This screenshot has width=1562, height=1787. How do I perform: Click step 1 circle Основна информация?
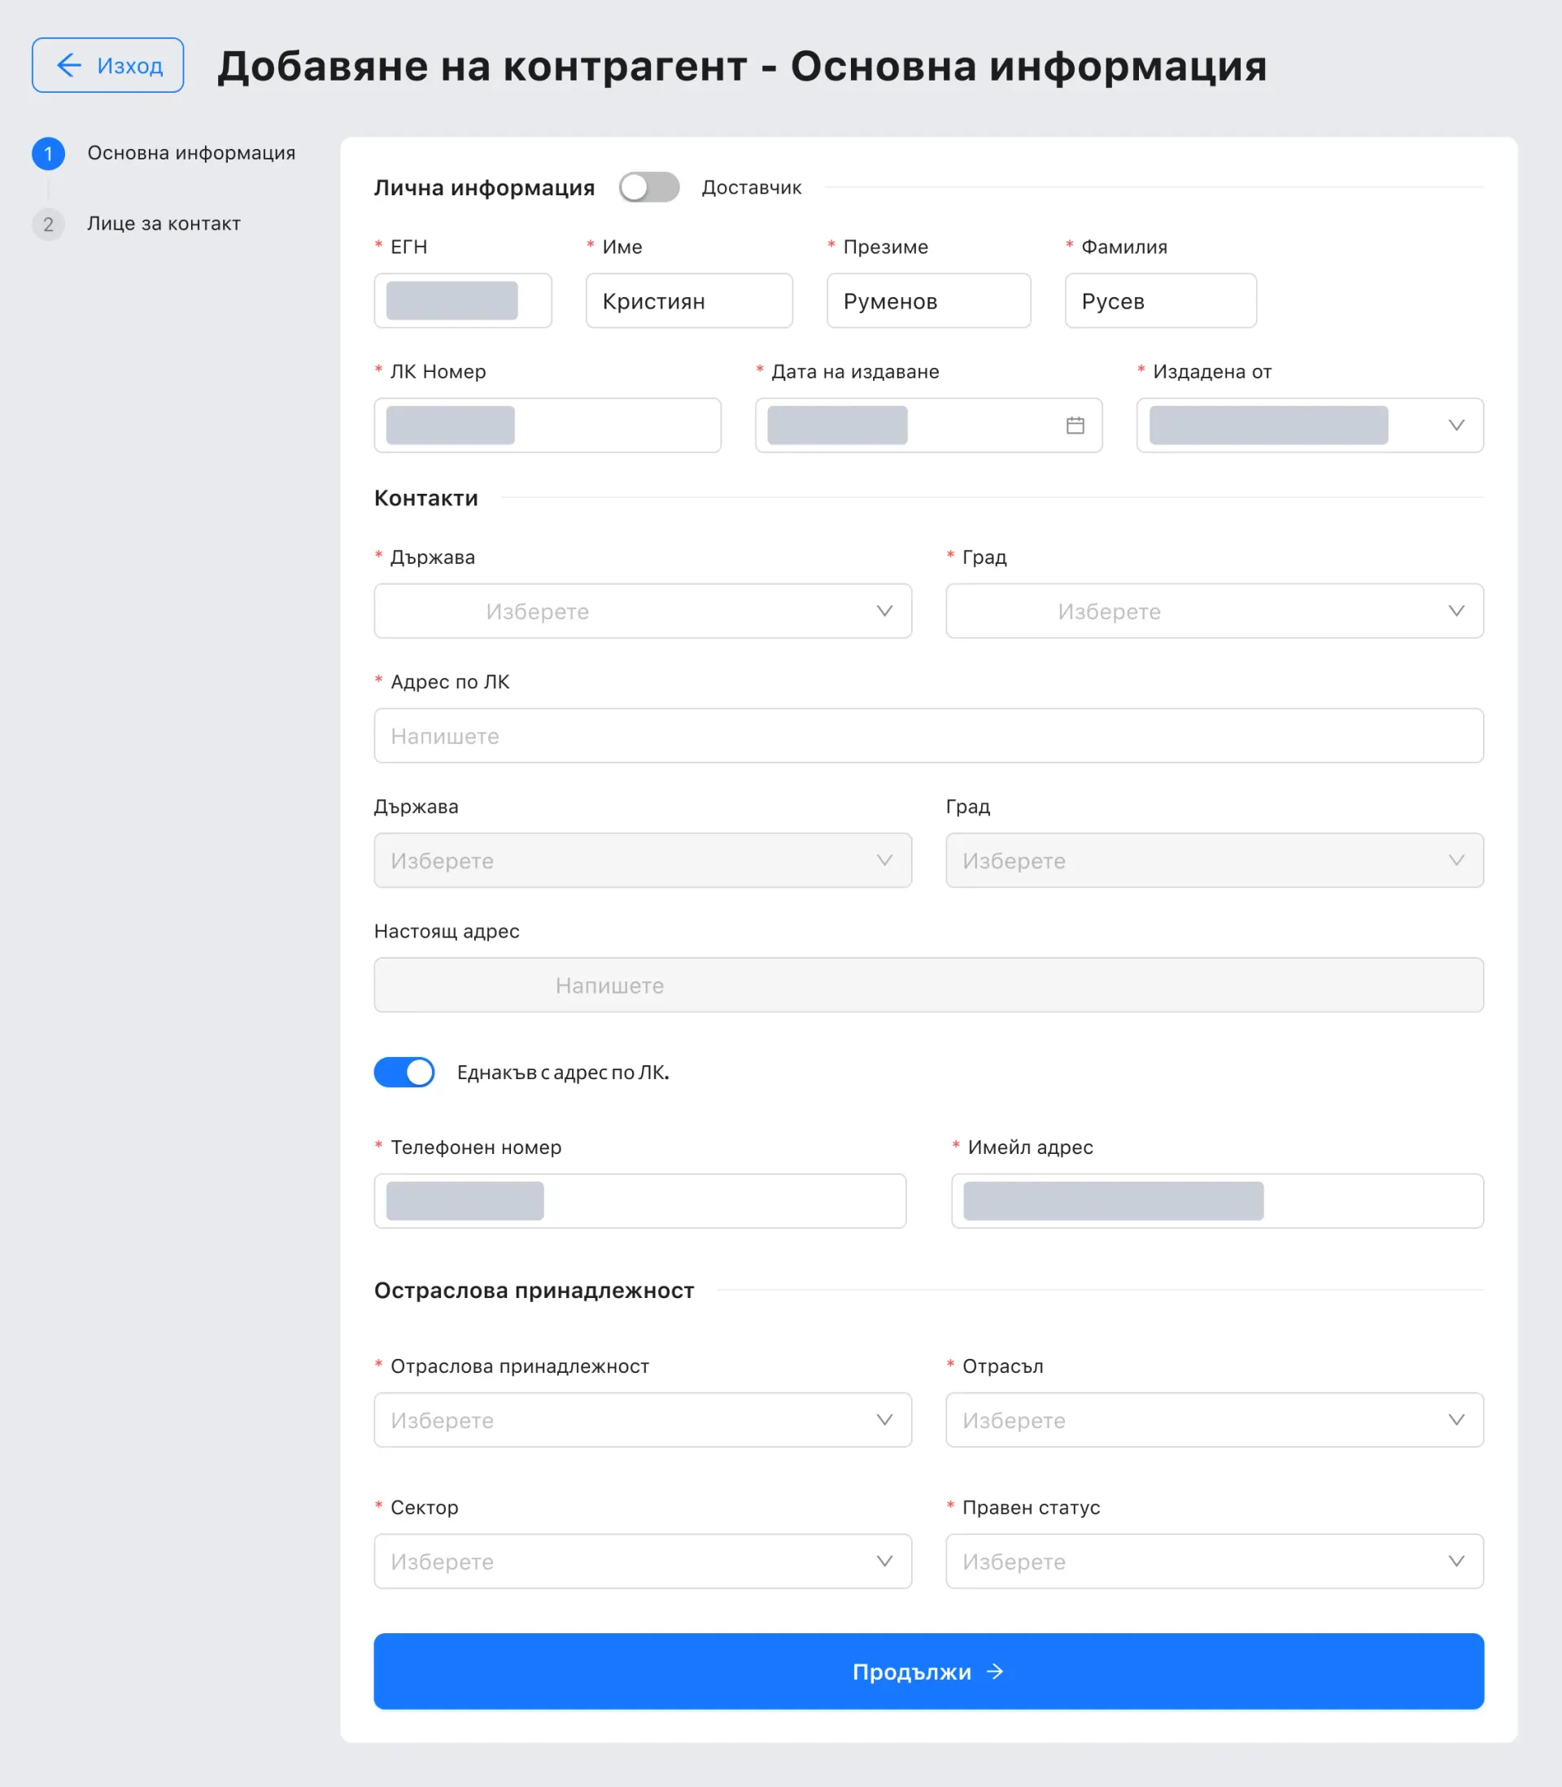[x=49, y=154]
